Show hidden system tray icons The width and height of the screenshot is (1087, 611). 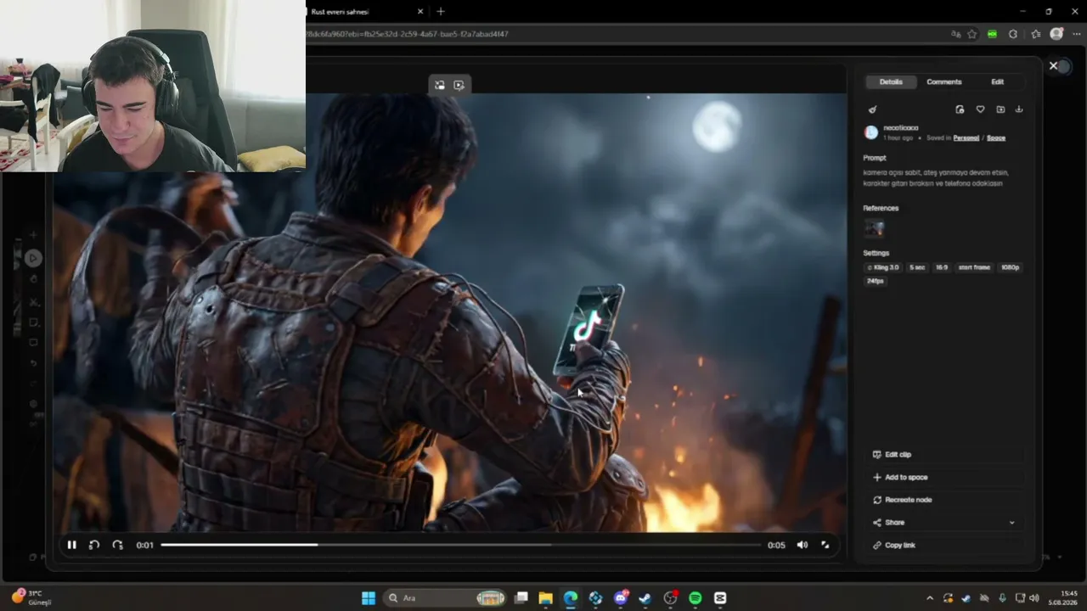coord(930,598)
